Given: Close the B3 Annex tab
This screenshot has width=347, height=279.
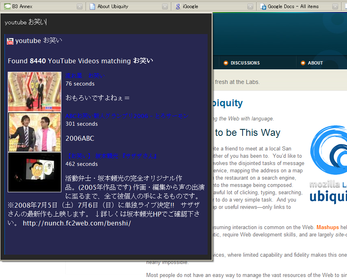Looking at the screenshot, I should coord(80,6).
